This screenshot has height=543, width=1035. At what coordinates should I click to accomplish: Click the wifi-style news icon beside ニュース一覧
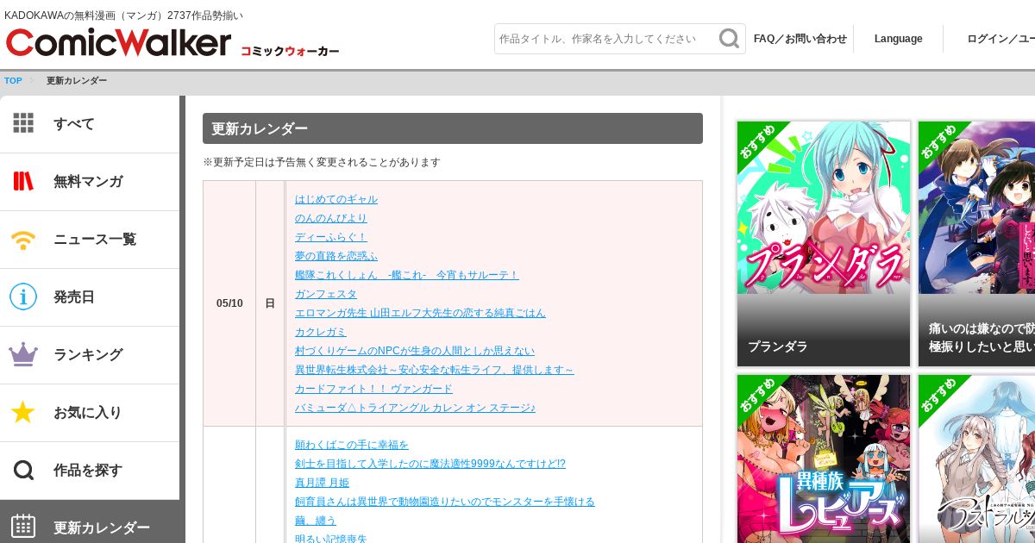(23, 239)
